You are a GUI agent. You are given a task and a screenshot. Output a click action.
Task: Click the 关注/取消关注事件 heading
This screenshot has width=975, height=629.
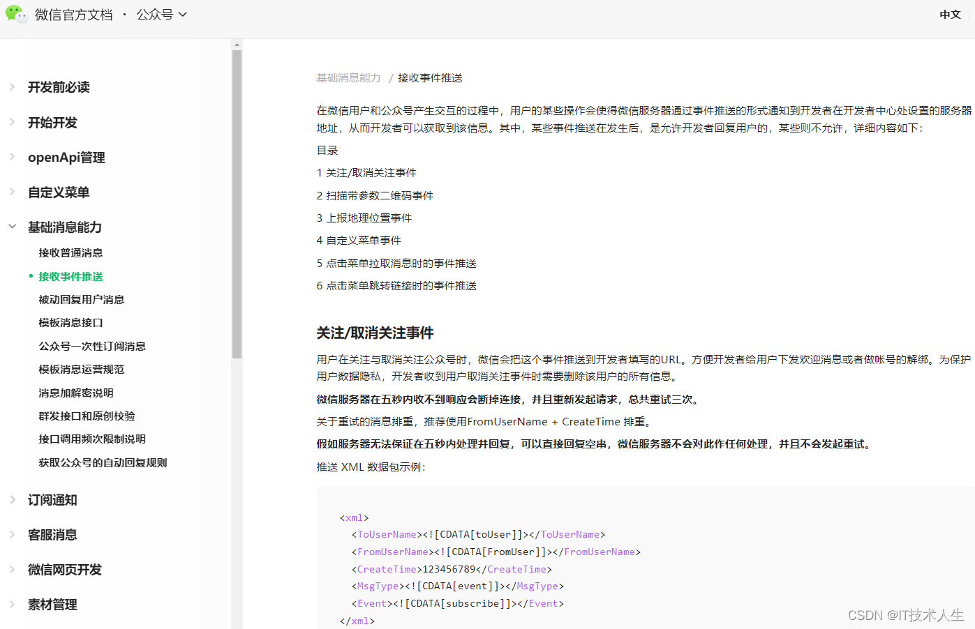(375, 333)
